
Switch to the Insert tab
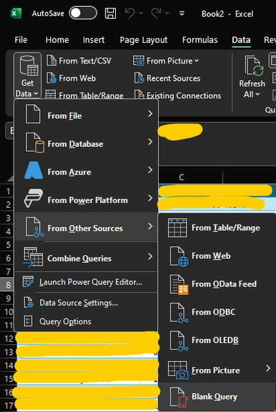(x=93, y=39)
